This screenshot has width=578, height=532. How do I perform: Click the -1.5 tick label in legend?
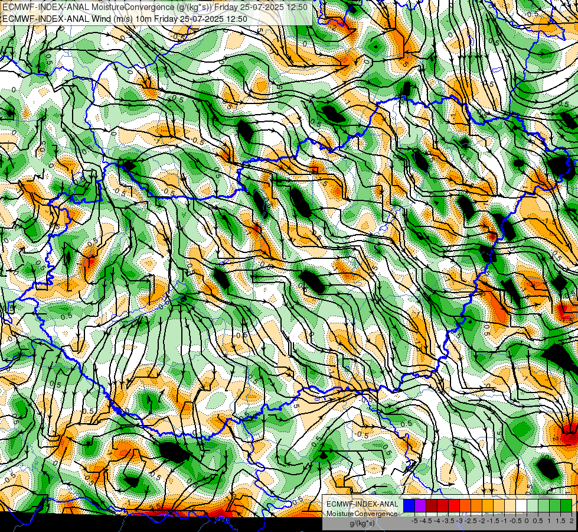pyautogui.click(x=493, y=521)
